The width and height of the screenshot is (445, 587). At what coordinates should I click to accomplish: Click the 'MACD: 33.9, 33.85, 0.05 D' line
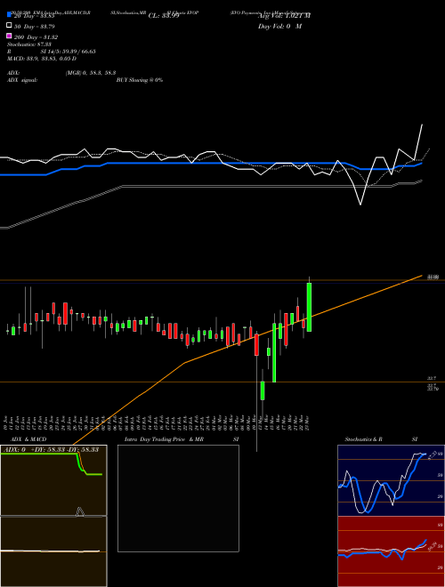[42, 59]
